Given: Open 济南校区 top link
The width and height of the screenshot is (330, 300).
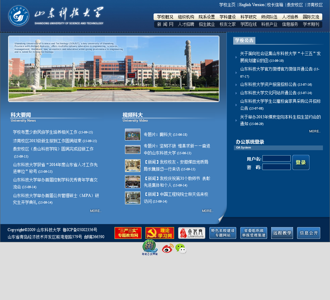Looking at the screenshot, I should pyautogui.click(x=315, y=5).
